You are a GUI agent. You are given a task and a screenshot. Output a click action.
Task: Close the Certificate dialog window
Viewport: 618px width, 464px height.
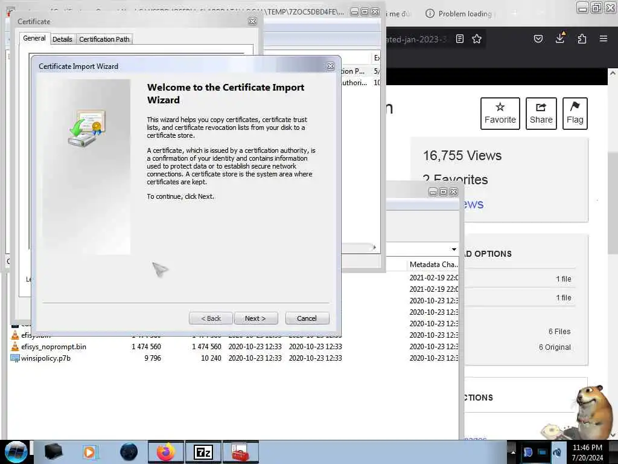click(253, 21)
